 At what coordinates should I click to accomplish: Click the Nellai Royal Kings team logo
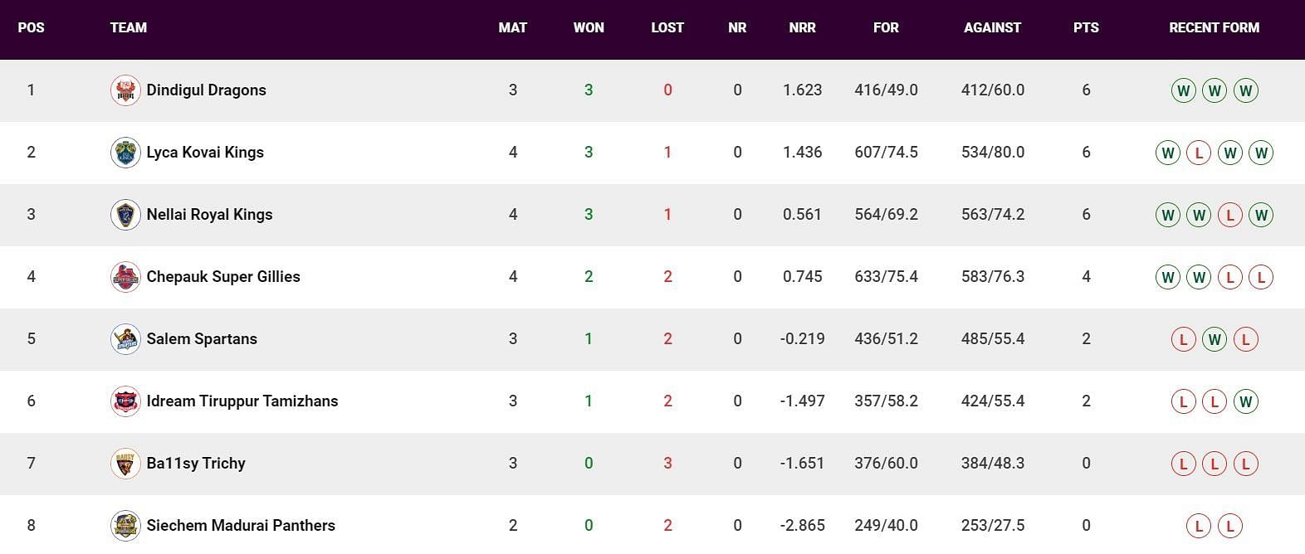pos(125,215)
